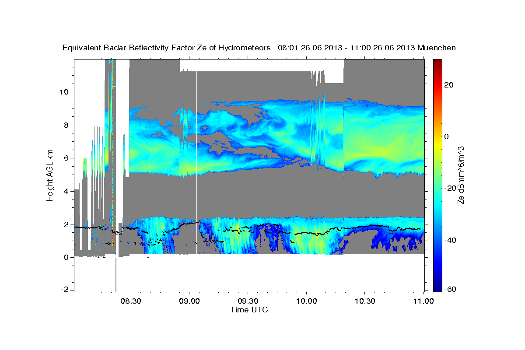This screenshot has height=350, width=525.
Task: Click the colorbar value 0
Action: point(447,136)
